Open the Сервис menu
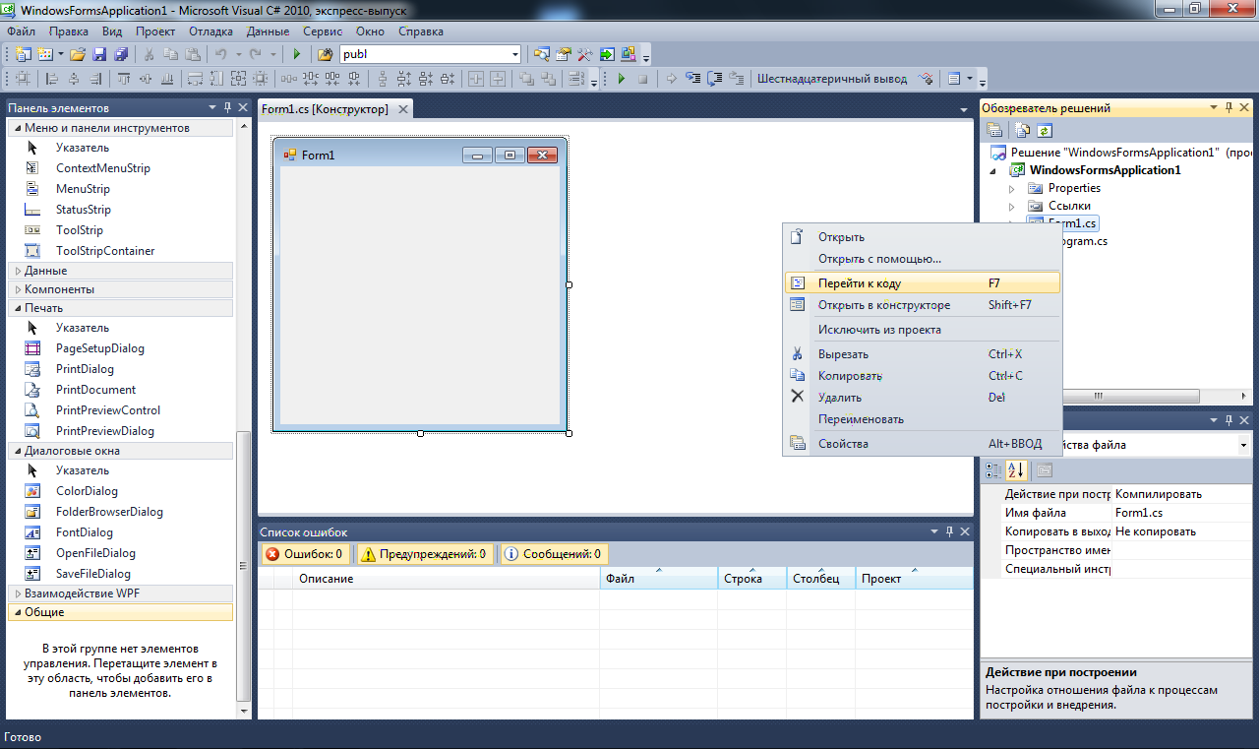The width and height of the screenshot is (1260, 749). point(323,31)
